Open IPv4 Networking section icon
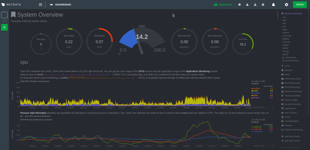This screenshot has width=310, height=150. pos(282,83)
